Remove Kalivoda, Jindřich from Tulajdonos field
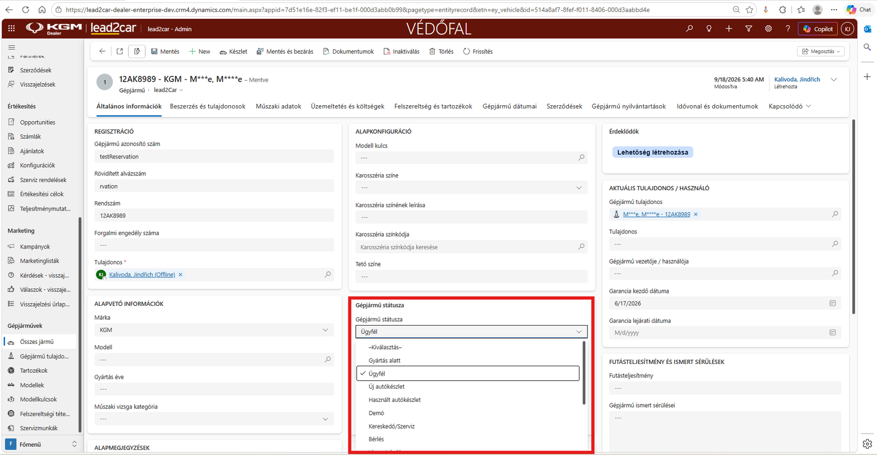The image size is (877, 455). (180, 275)
